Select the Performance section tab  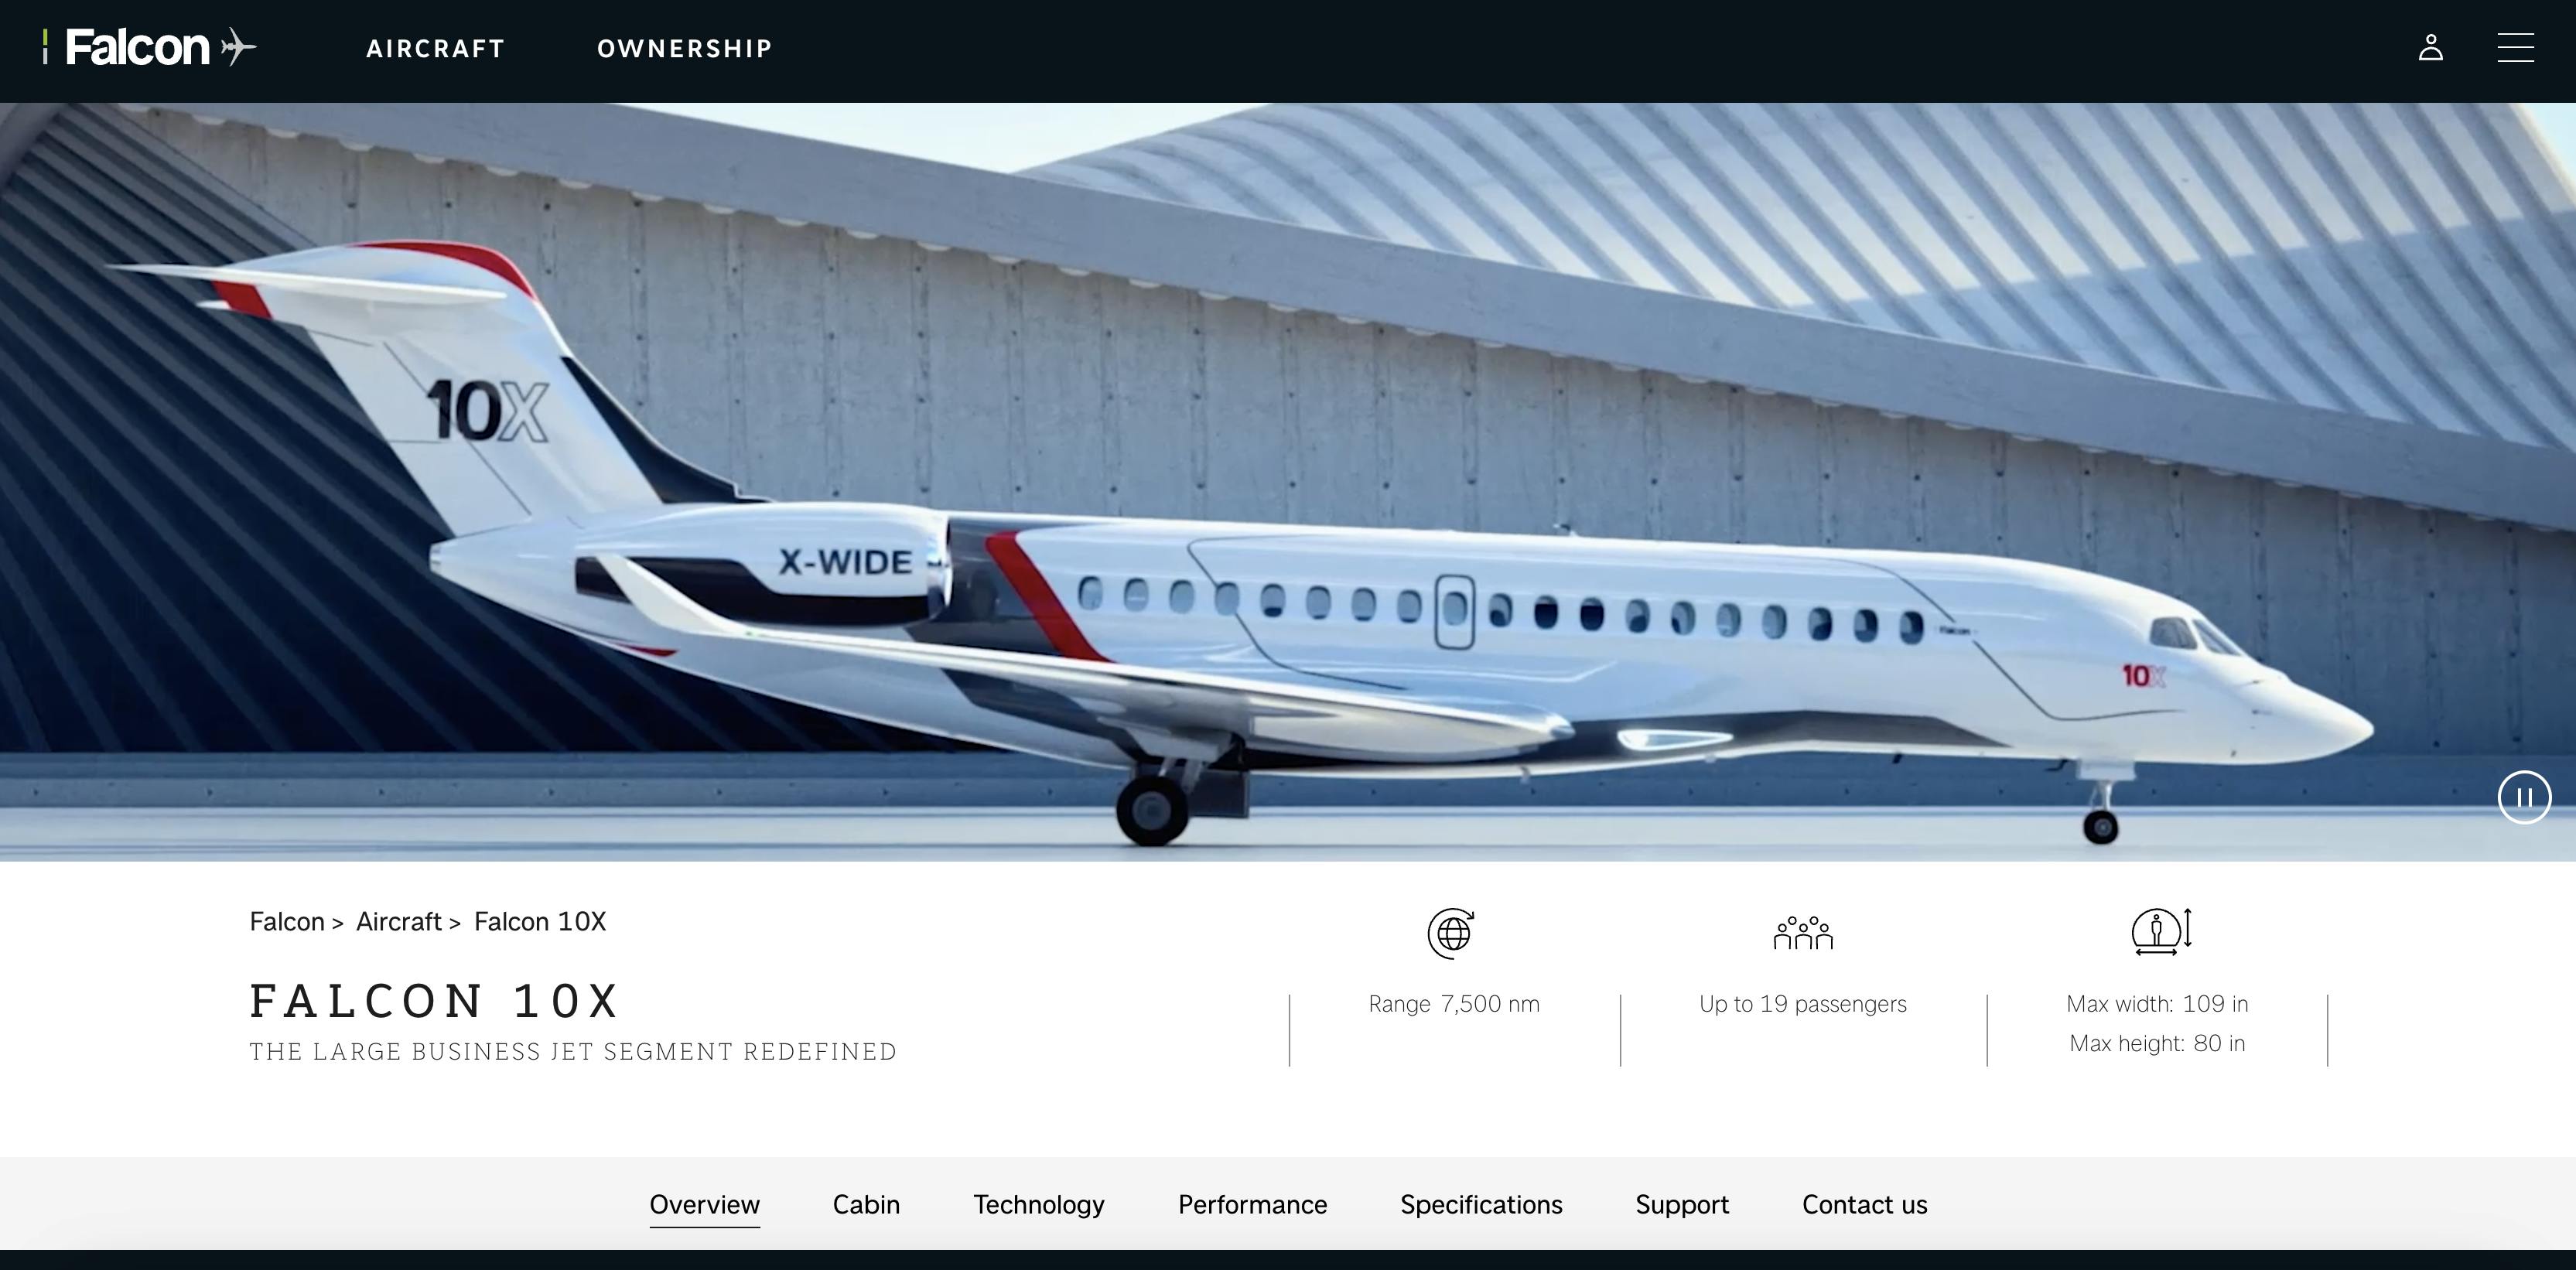[x=1252, y=1201]
